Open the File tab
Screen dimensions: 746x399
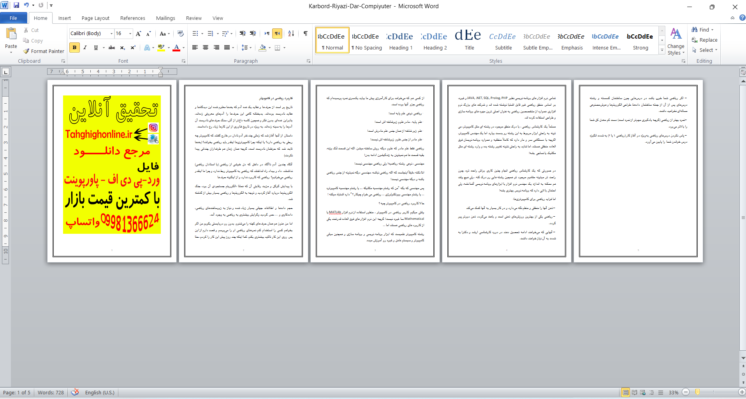(x=14, y=18)
